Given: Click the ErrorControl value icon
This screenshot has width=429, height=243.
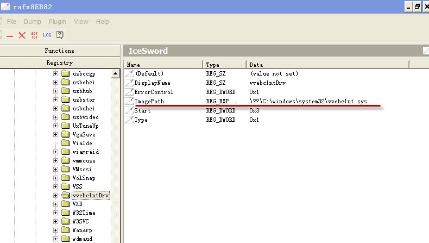Looking at the screenshot, I should (129, 92).
